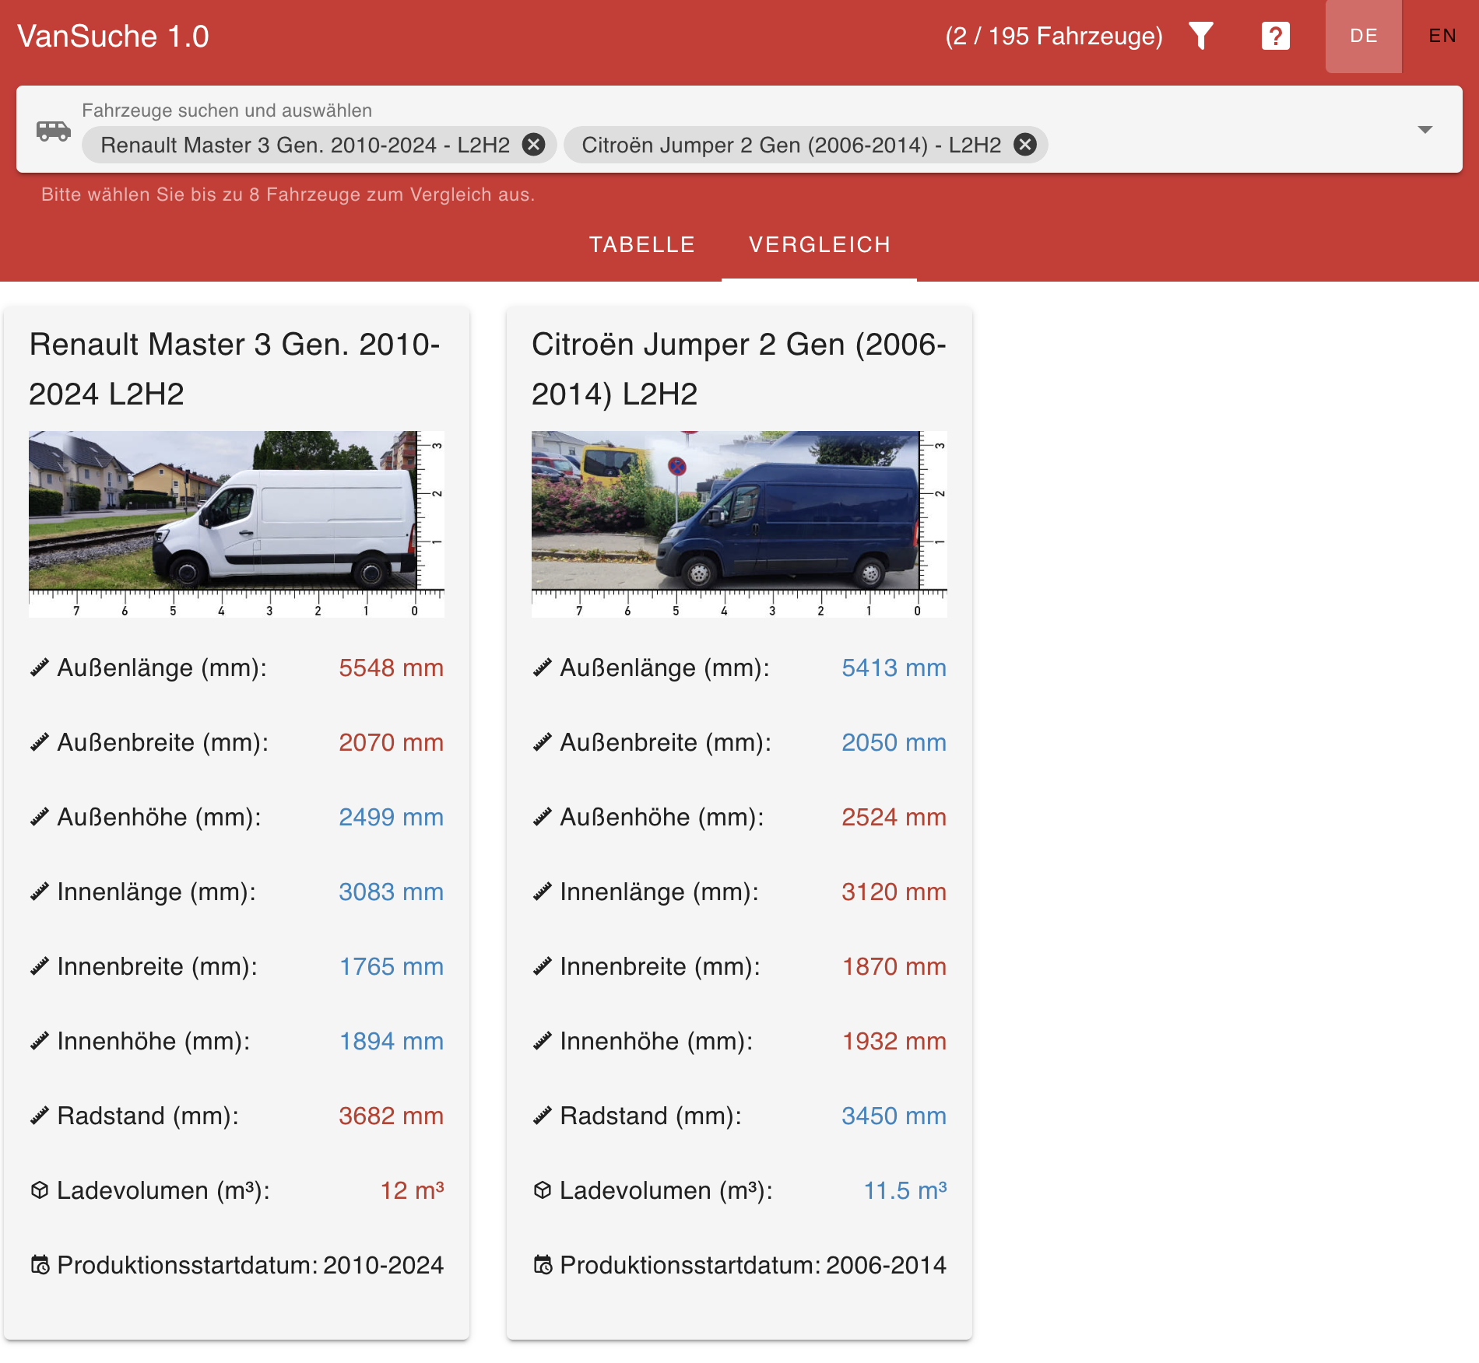Screen dimensions: 1479x1363
Task: Click the cube icon beside Citroën Ladevolumen
Action: pyautogui.click(x=543, y=1190)
